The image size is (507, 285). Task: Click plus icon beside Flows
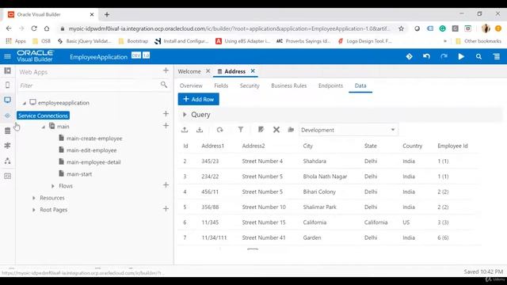click(166, 184)
